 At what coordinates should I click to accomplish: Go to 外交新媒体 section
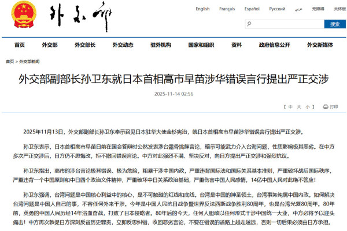point(320,45)
